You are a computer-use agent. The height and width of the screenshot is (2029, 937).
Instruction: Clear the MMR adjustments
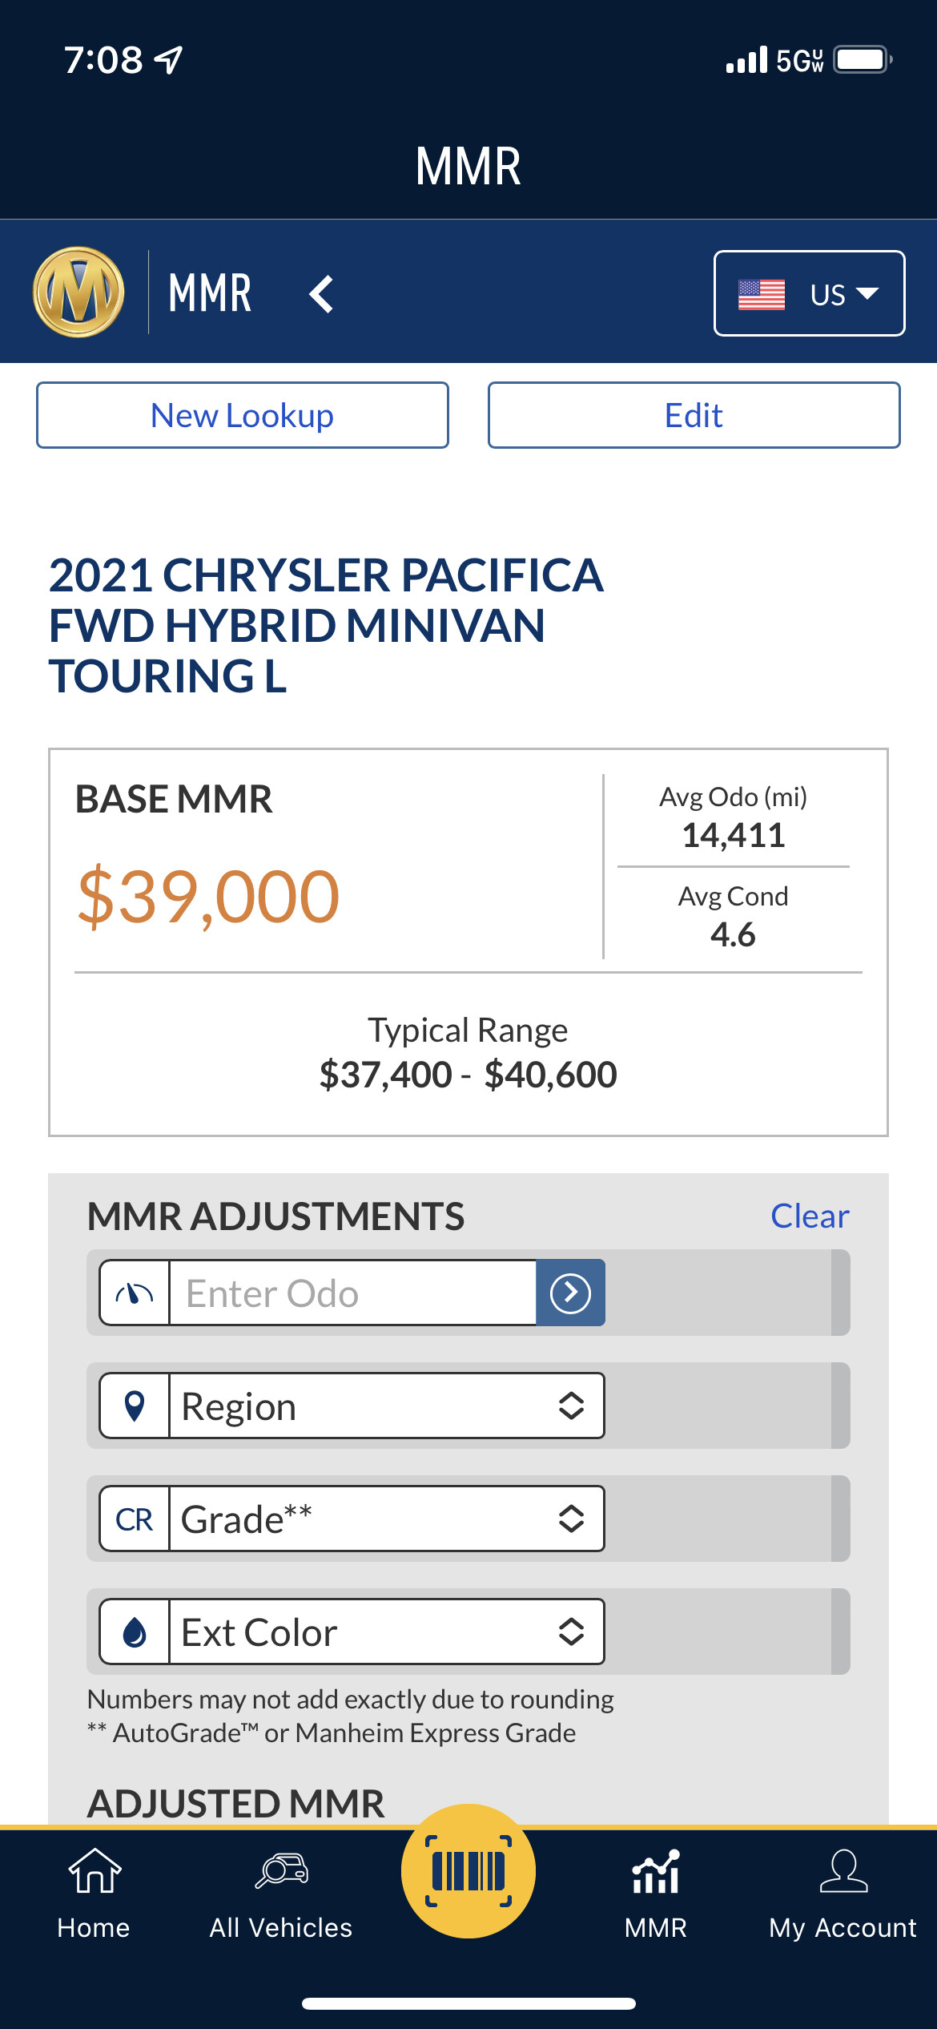(x=810, y=1216)
